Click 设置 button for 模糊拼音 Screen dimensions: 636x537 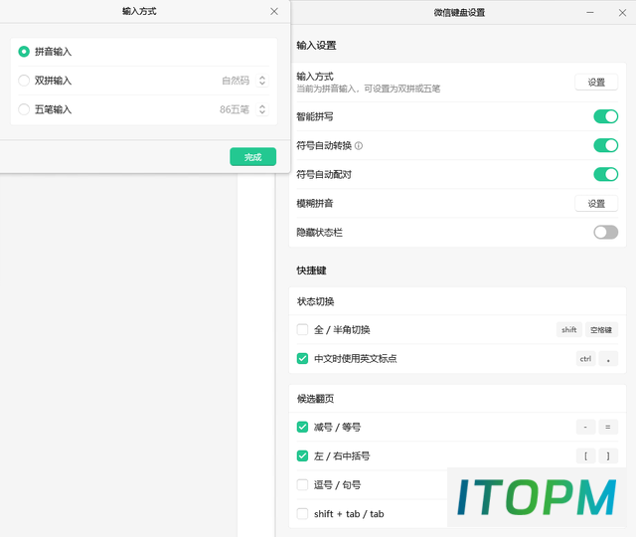(x=596, y=203)
